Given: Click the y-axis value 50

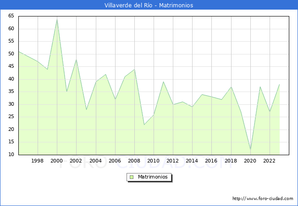Looking at the screenshot, I should coord(11,54).
